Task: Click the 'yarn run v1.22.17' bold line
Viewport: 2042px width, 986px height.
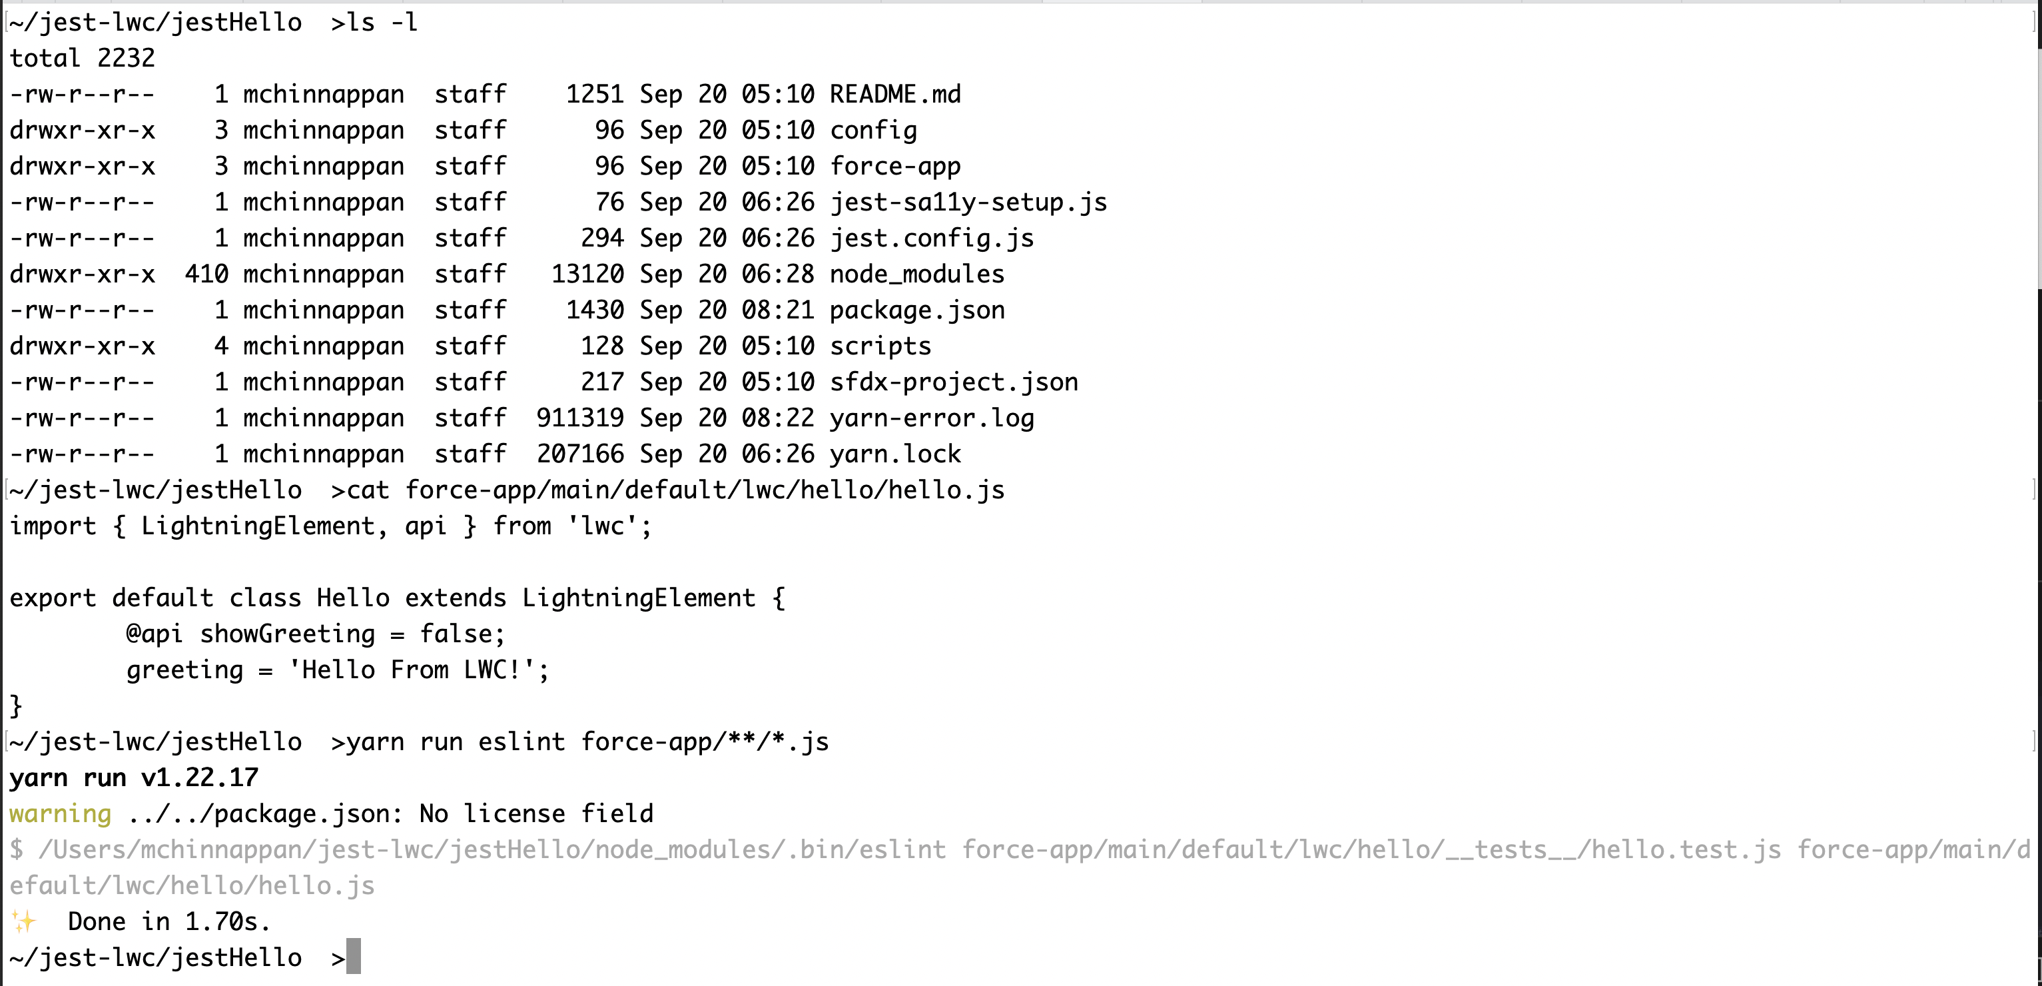Action: click(134, 777)
